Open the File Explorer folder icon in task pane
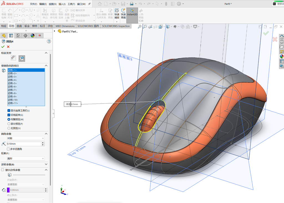The image size is (284, 203). (x=282, y=47)
